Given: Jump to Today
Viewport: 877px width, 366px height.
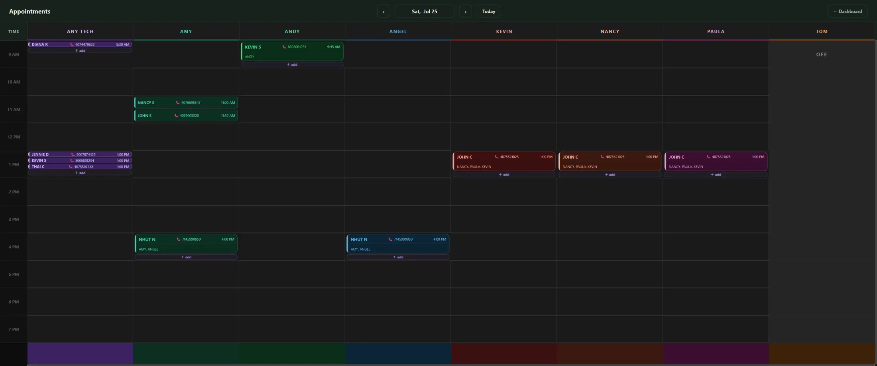Looking at the screenshot, I should (489, 11).
